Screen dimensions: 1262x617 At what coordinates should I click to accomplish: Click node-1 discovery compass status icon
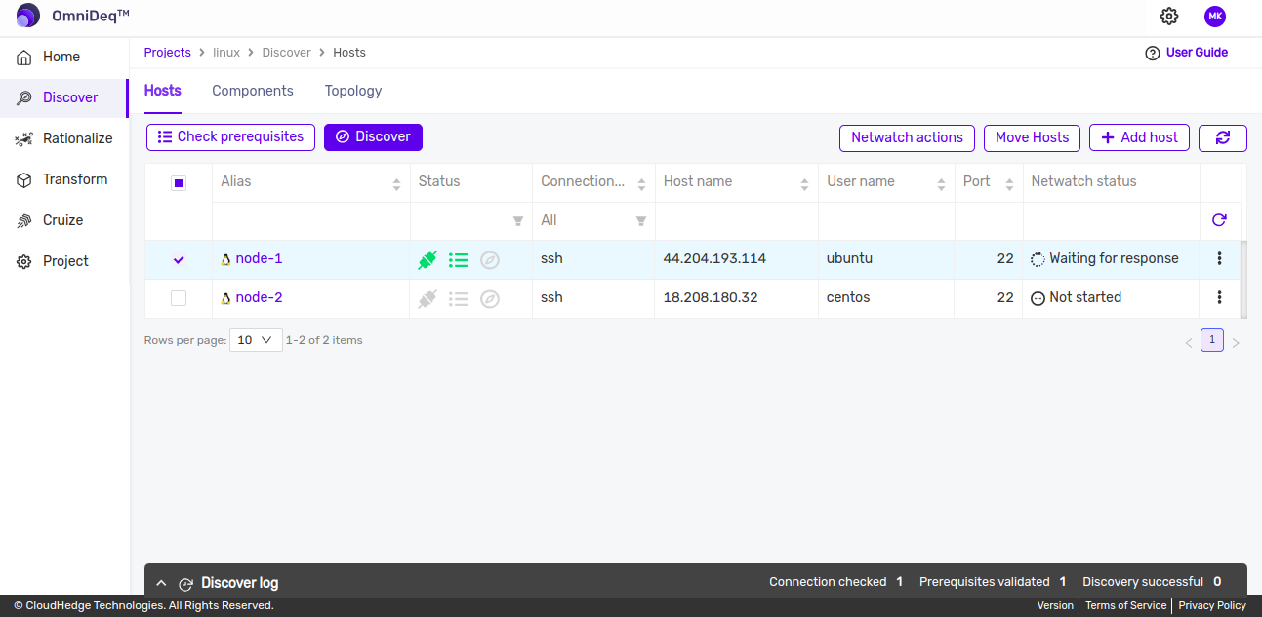click(x=490, y=260)
